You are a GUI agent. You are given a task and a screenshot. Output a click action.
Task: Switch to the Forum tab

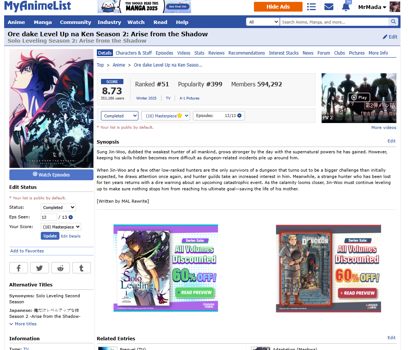[324, 53]
